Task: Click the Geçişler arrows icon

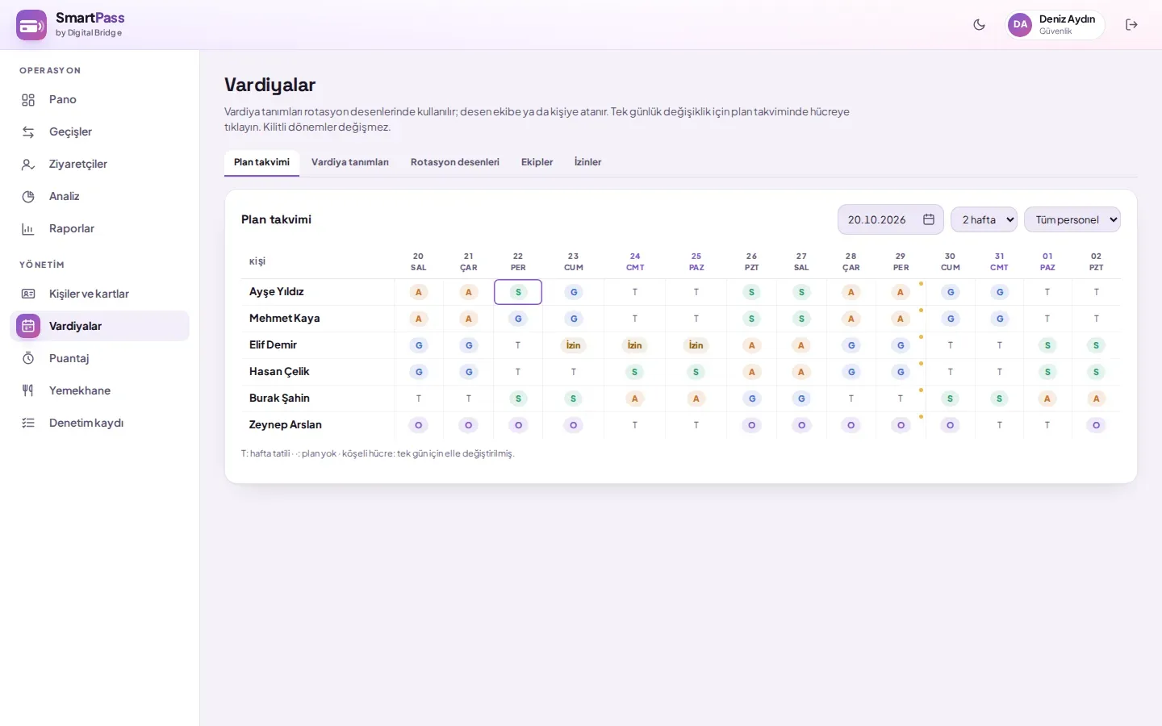Action: [28, 132]
